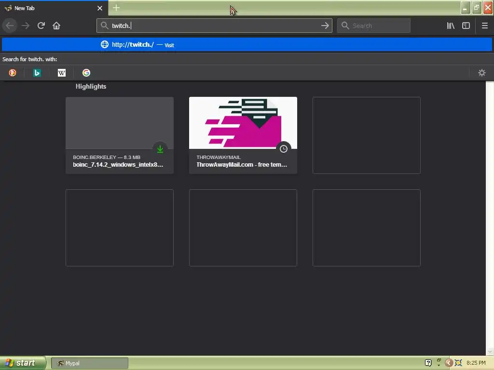Click the question mark tray icon
The image size is (494, 370).
[x=428, y=363]
